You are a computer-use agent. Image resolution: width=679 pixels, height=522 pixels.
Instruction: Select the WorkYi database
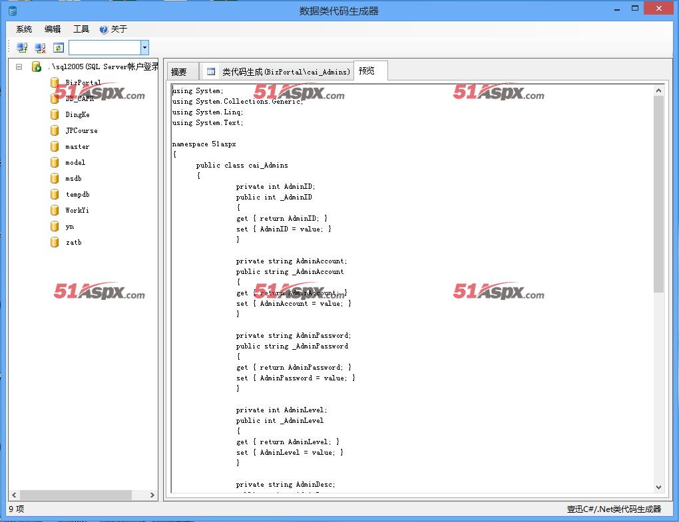point(77,210)
